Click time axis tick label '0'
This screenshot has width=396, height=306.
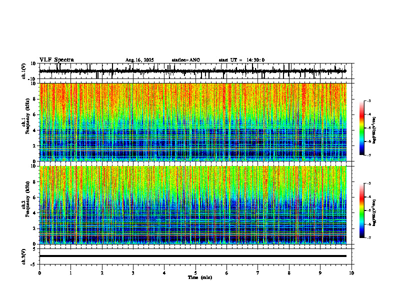click(39, 273)
